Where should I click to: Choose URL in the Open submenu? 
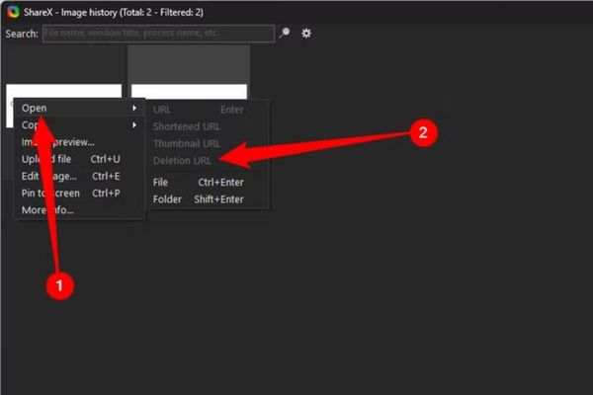[x=208, y=110]
